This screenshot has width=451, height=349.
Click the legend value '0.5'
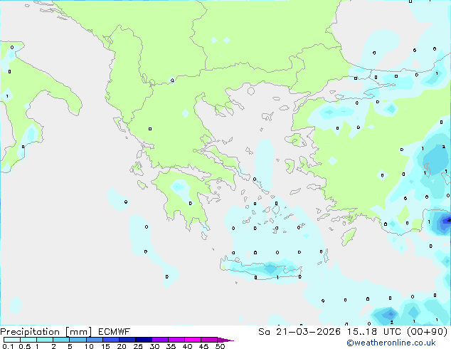point(24,346)
